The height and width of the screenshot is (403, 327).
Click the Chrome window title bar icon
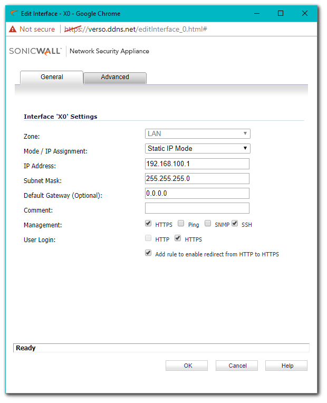point(14,13)
